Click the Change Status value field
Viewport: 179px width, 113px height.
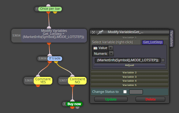point(136,92)
